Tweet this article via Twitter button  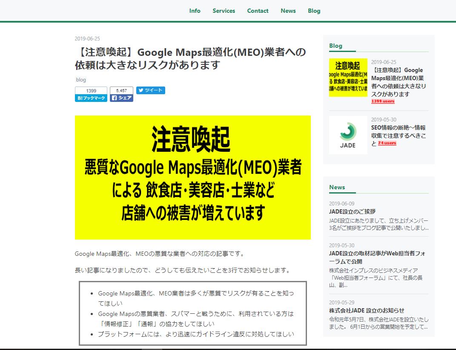[x=151, y=90]
